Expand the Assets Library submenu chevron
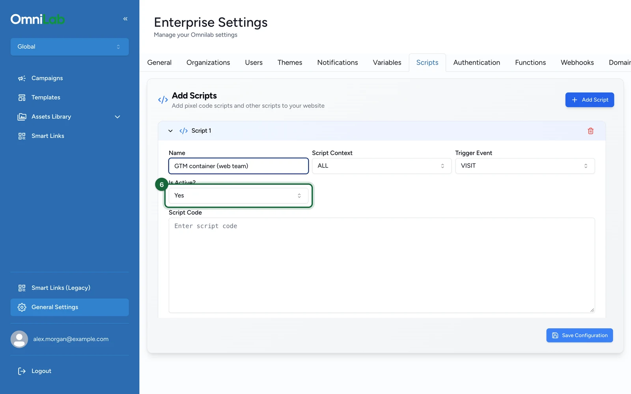 pos(117,117)
